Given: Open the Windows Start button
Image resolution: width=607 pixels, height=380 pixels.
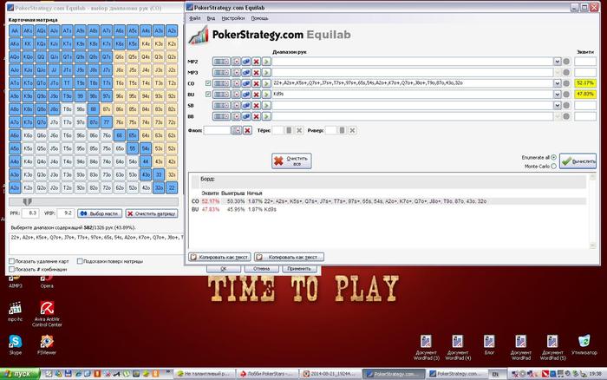Looking at the screenshot, I should coord(20,374).
